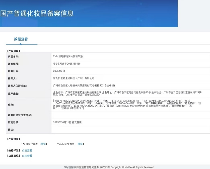Screen dimensions: 210x169
Task: Open the 数据查看 tab
Action: [x=21, y=39]
